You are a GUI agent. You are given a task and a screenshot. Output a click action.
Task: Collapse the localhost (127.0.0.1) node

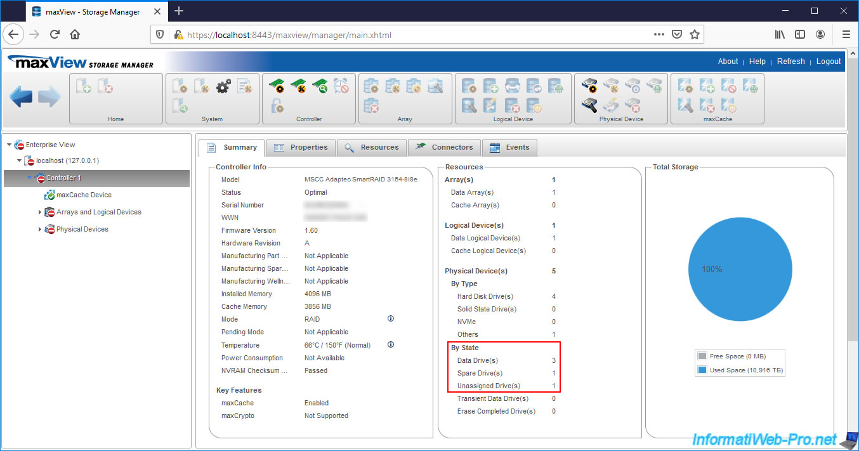(x=19, y=161)
